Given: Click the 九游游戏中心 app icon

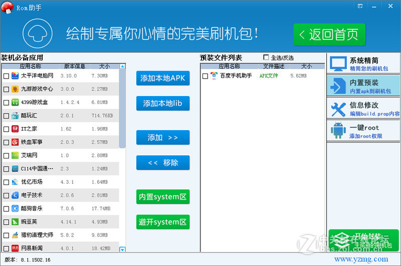Looking at the screenshot, I should point(15,89).
